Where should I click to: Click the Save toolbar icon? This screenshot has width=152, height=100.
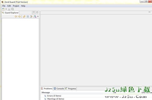tap(9, 9)
